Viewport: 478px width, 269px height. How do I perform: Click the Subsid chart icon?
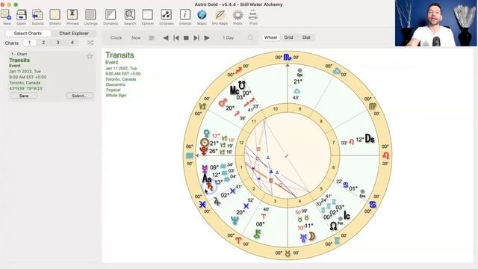pos(37,15)
